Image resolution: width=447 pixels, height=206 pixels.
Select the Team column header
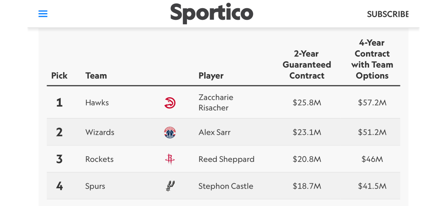point(96,76)
